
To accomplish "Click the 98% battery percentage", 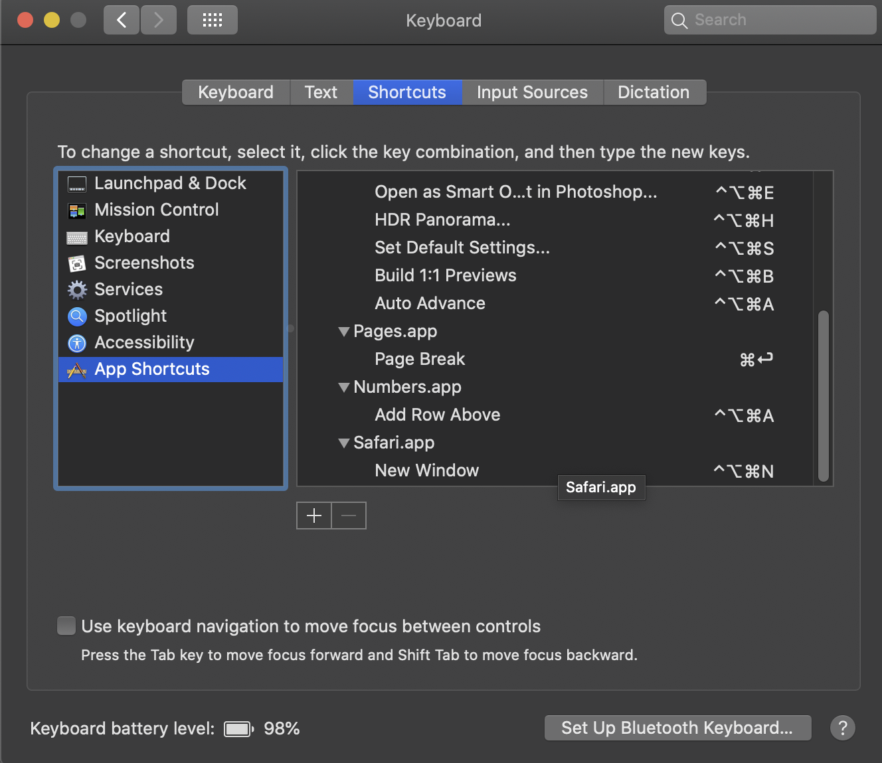I will tap(282, 728).
